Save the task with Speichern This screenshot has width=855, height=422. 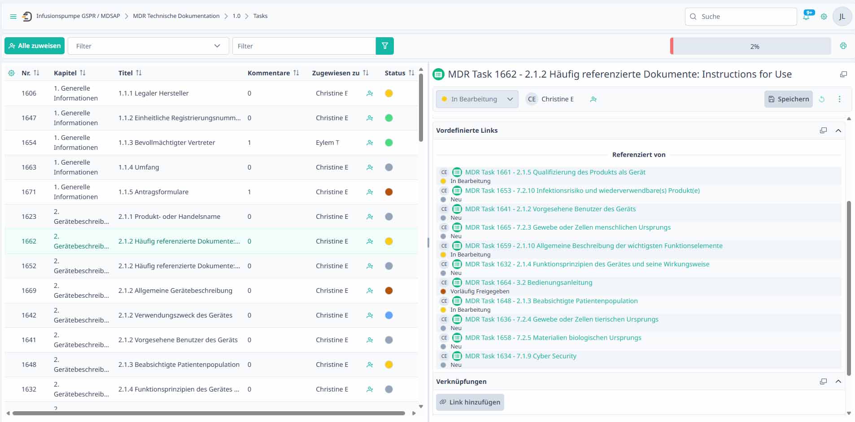(x=788, y=99)
